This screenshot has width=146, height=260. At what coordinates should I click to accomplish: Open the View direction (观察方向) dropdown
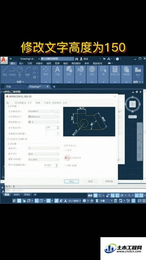(44, 159)
